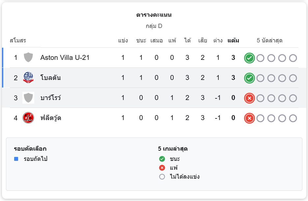The width and height of the screenshot is (308, 201).
Task: Click the Fleetwood club crest icon
Action: [x=28, y=118]
